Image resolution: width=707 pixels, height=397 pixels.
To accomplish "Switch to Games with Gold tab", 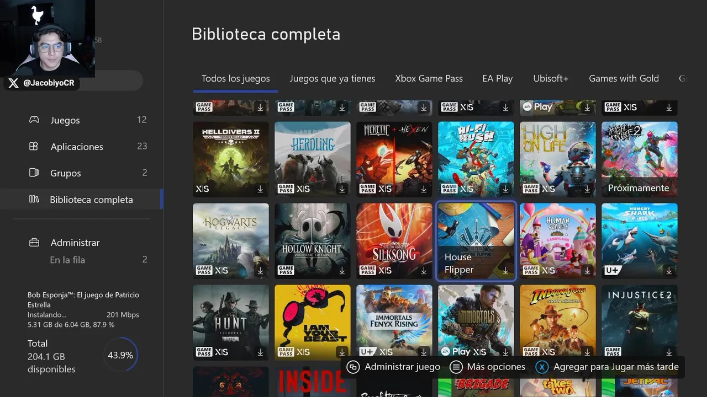I will tap(624, 78).
